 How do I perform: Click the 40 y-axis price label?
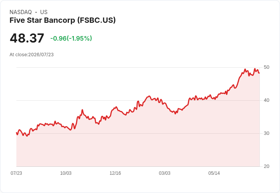point(266,100)
